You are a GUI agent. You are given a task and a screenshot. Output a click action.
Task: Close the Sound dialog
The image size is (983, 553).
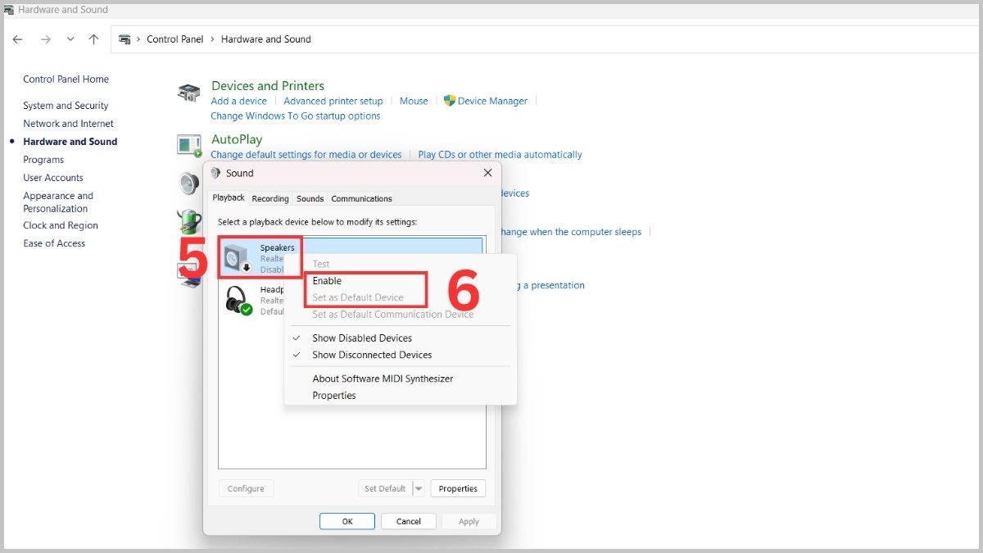tap(487, 173)
